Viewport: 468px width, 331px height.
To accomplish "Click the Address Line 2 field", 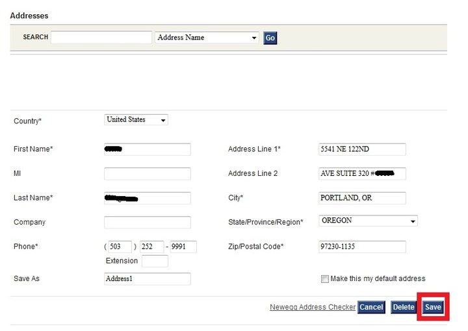I will point(362,173).
